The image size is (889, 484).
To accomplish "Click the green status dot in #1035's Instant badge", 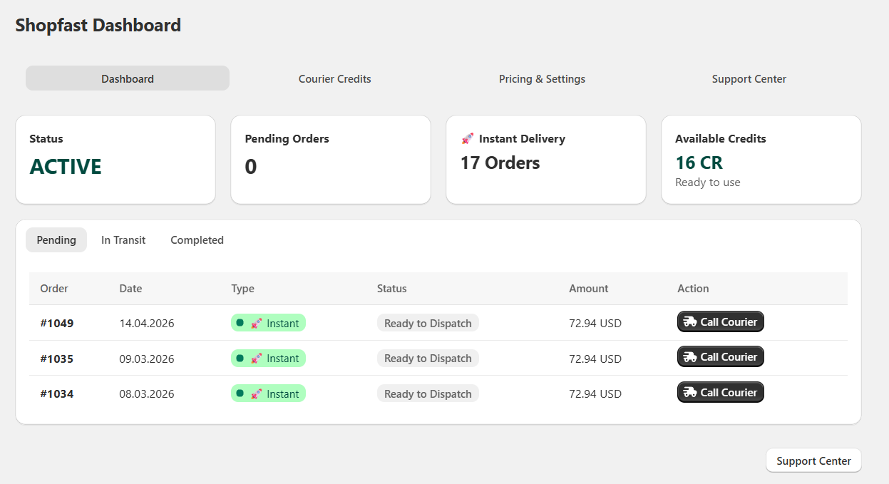I will tap(240, 359).
